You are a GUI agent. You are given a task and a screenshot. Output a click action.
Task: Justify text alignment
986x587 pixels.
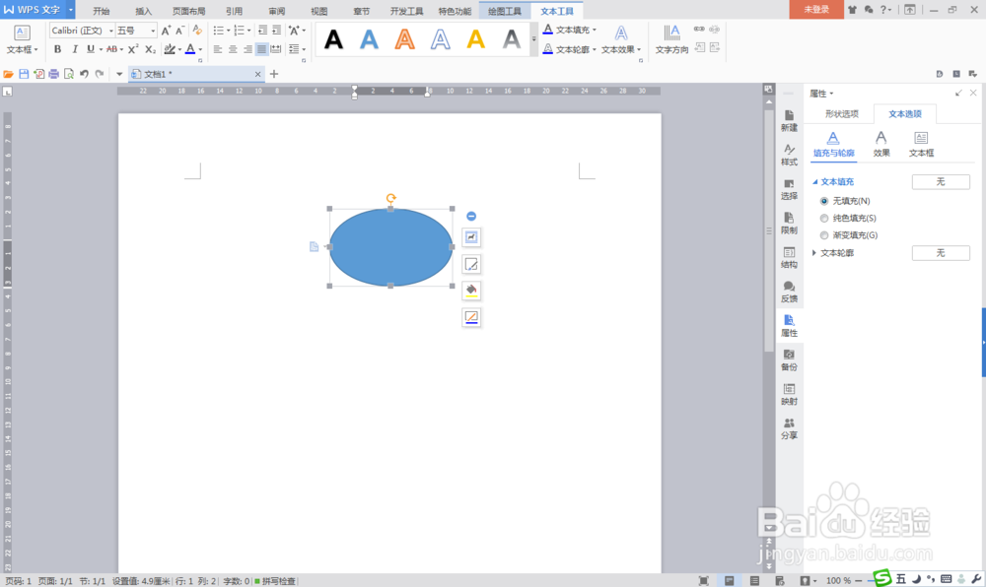pyautogui.click(x=261, y=49)
